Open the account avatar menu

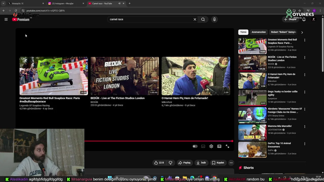pyautogui.click(x=314, y=19)
